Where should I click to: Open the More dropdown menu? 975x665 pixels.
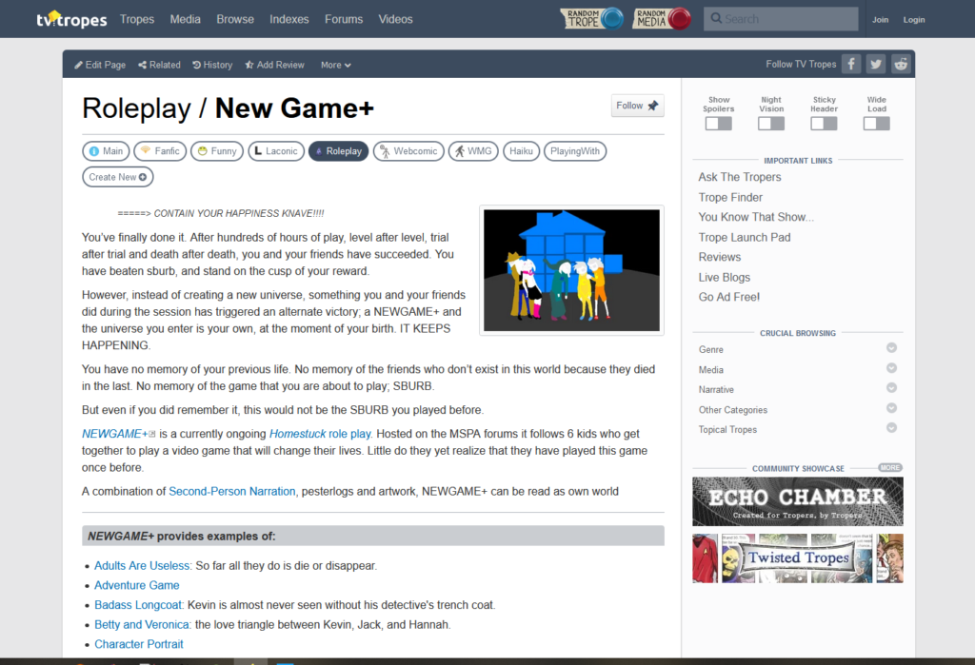click(x=336, y=65)
